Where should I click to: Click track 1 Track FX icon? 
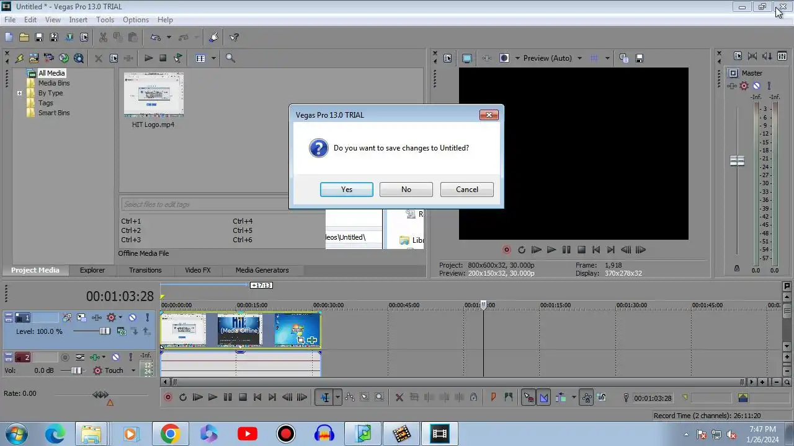point(96,317)
